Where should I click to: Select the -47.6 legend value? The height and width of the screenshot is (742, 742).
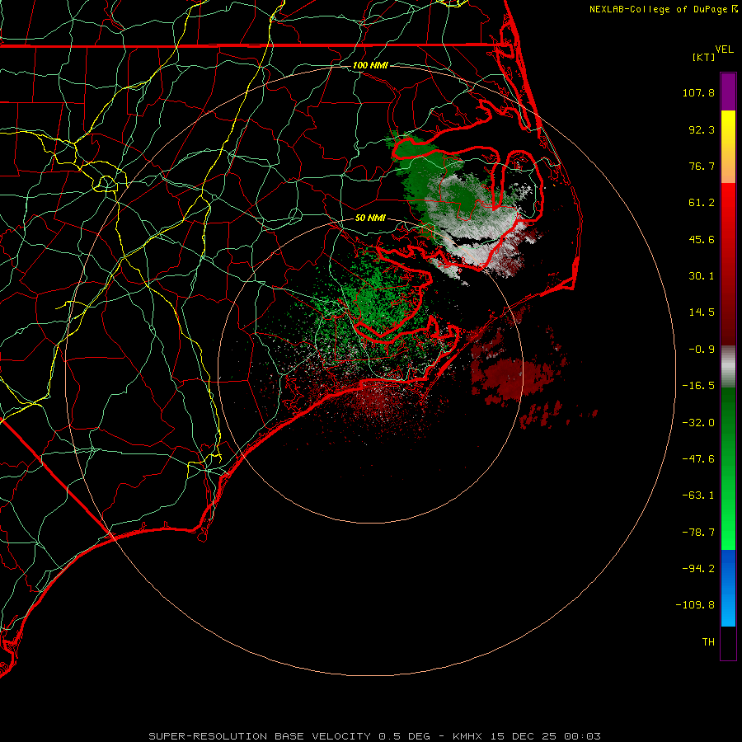pyautogui.click(x=698, y=459)
